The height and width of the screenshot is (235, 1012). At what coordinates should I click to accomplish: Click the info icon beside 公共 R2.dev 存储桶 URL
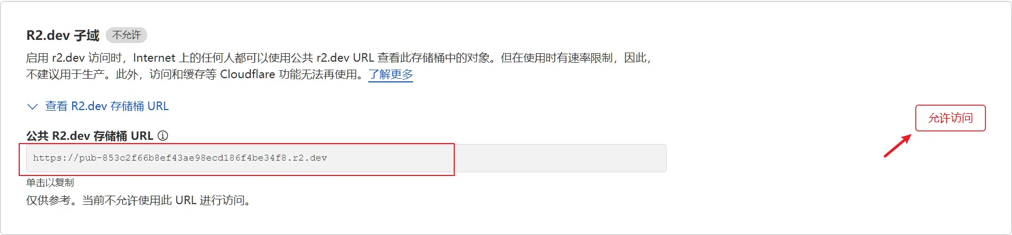(163, 136)
